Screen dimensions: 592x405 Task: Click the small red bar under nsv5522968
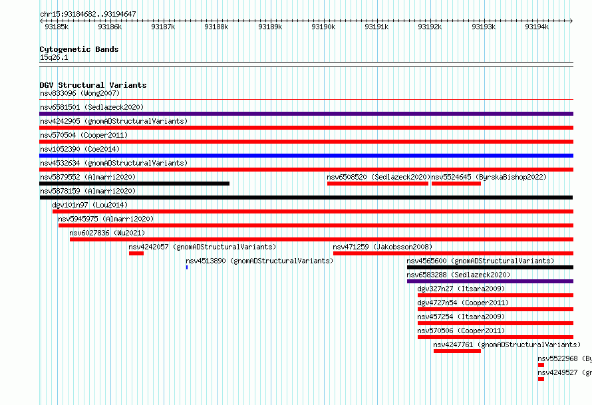pos(541,365)
